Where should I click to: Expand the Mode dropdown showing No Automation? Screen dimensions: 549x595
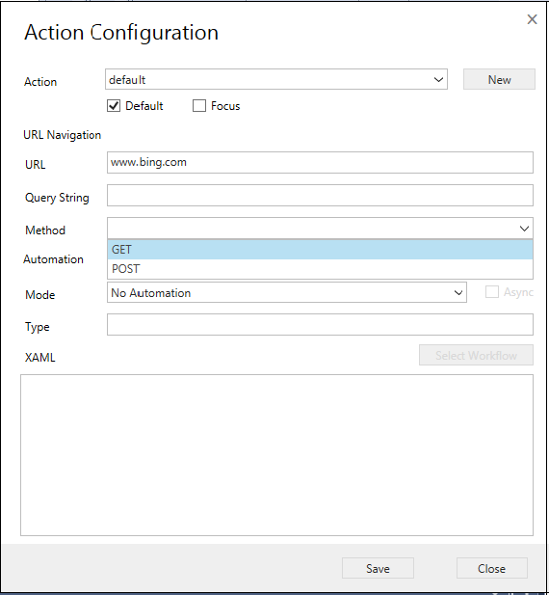287,292
